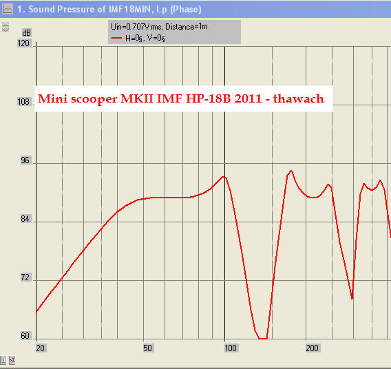The width and height of the screenshot is (391, 369).
Task: Open the info 'i' icon at bottom left
Action: tap(3, 360)
